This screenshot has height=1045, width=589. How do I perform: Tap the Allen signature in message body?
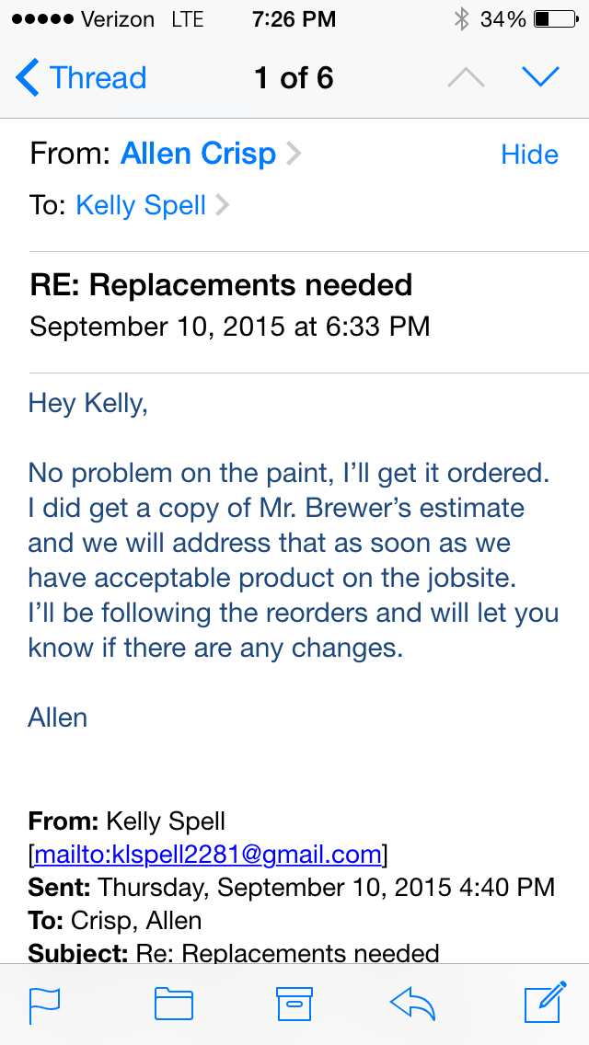[x=58, y=717]
